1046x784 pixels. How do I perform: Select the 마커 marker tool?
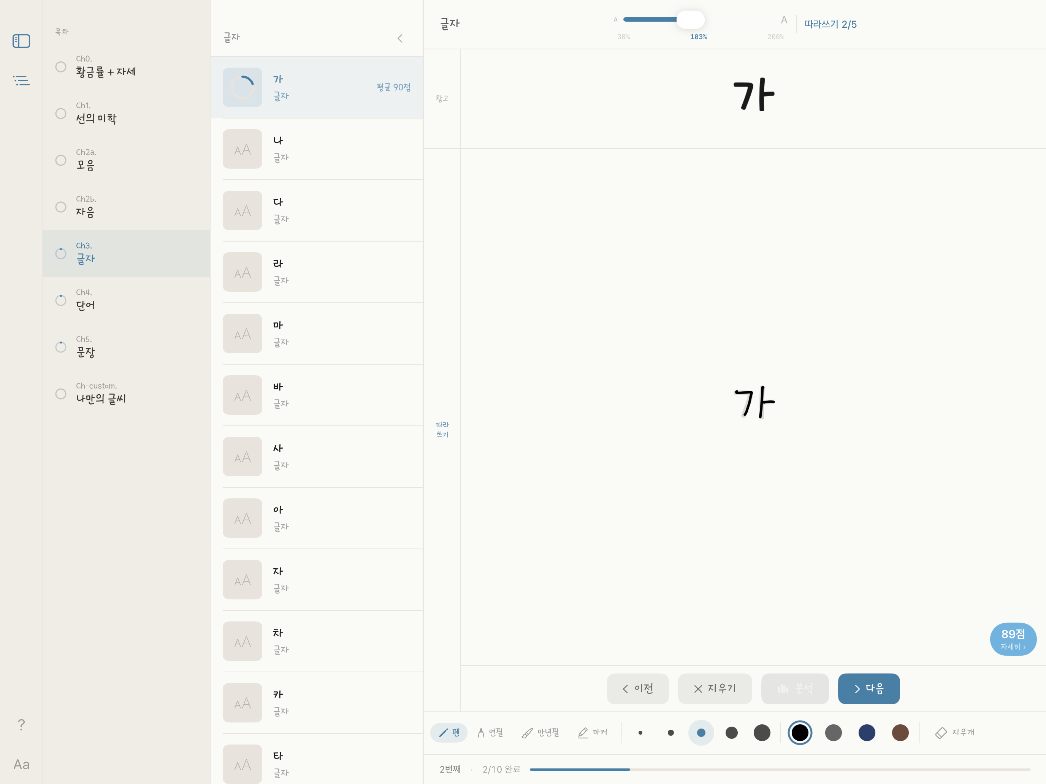[x=593, y=732]
